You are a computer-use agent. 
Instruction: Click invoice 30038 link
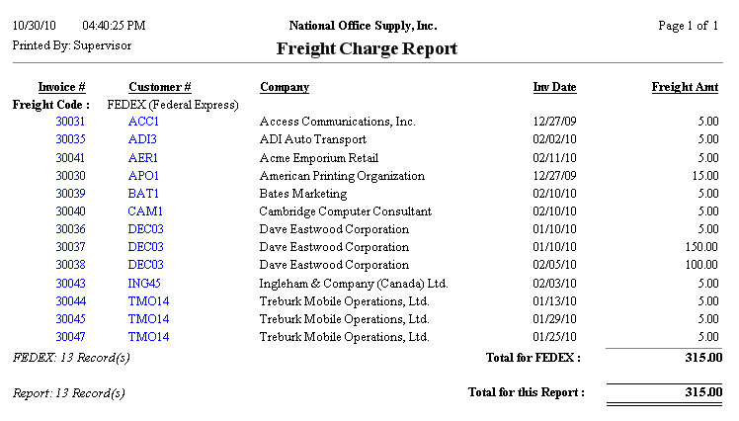tap(70, 265)
